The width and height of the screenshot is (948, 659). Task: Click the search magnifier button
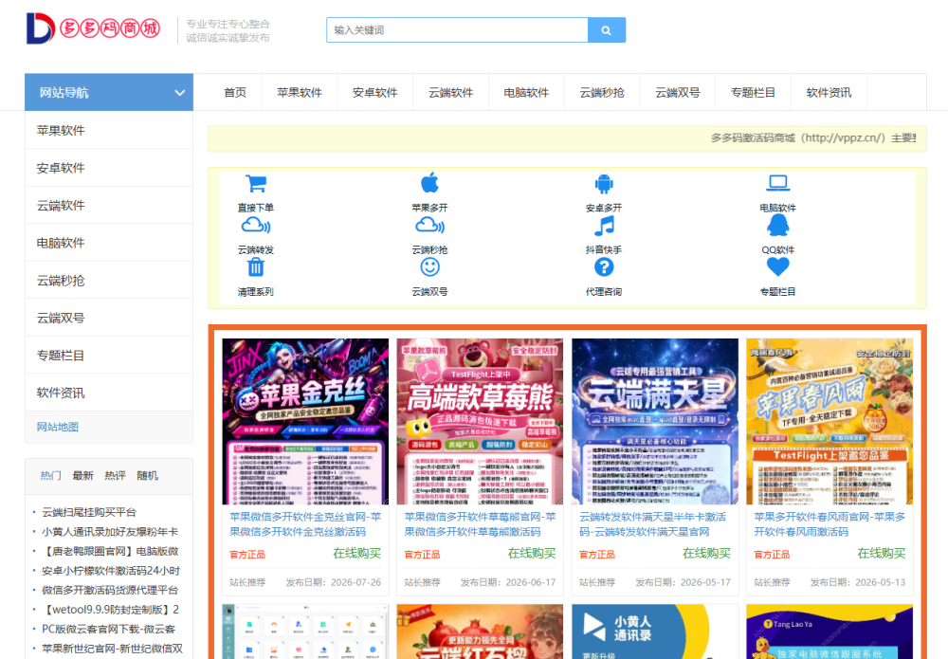click(x=607, y=30)
